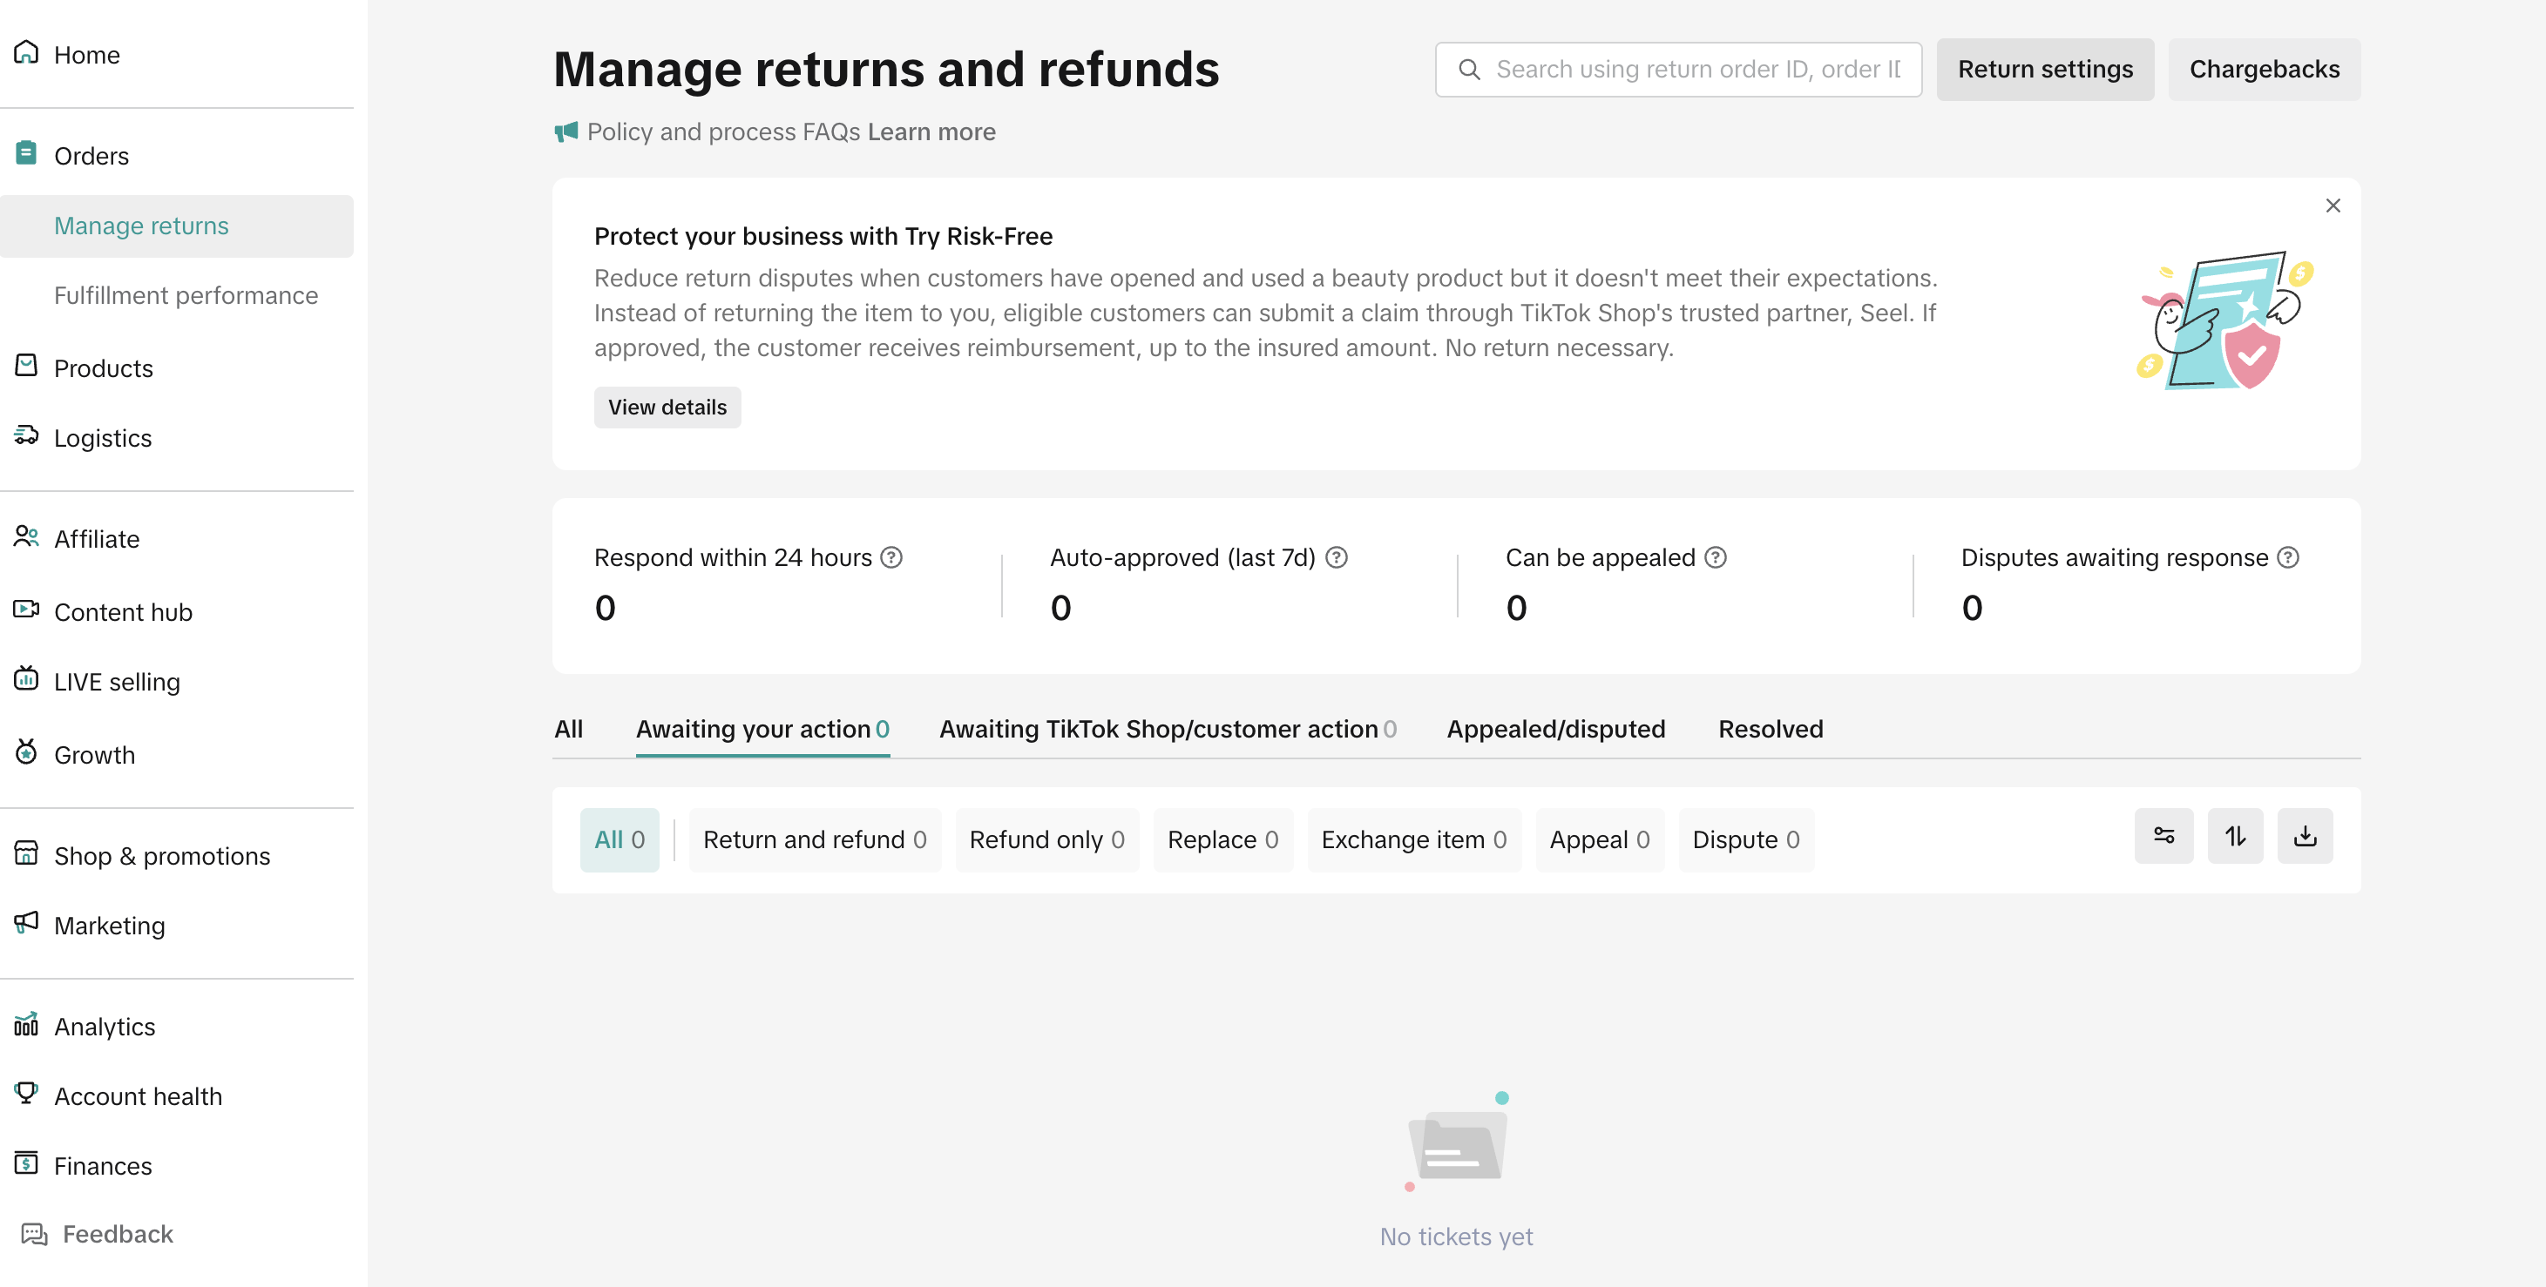The image size is (2546, 1287).
Task: Close the Try Risk-Free banner
Action: (2333, 206)
